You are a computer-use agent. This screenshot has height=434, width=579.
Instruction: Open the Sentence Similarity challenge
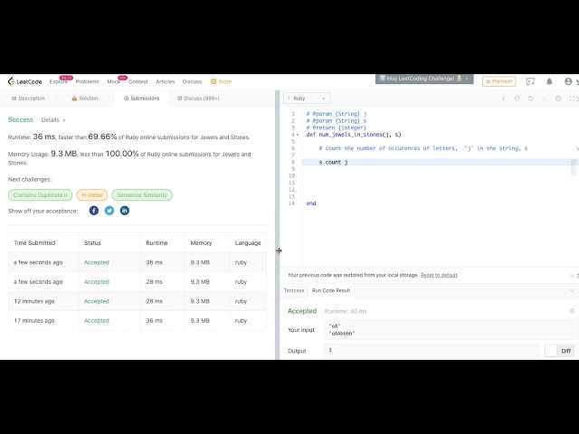pos(142,195)
